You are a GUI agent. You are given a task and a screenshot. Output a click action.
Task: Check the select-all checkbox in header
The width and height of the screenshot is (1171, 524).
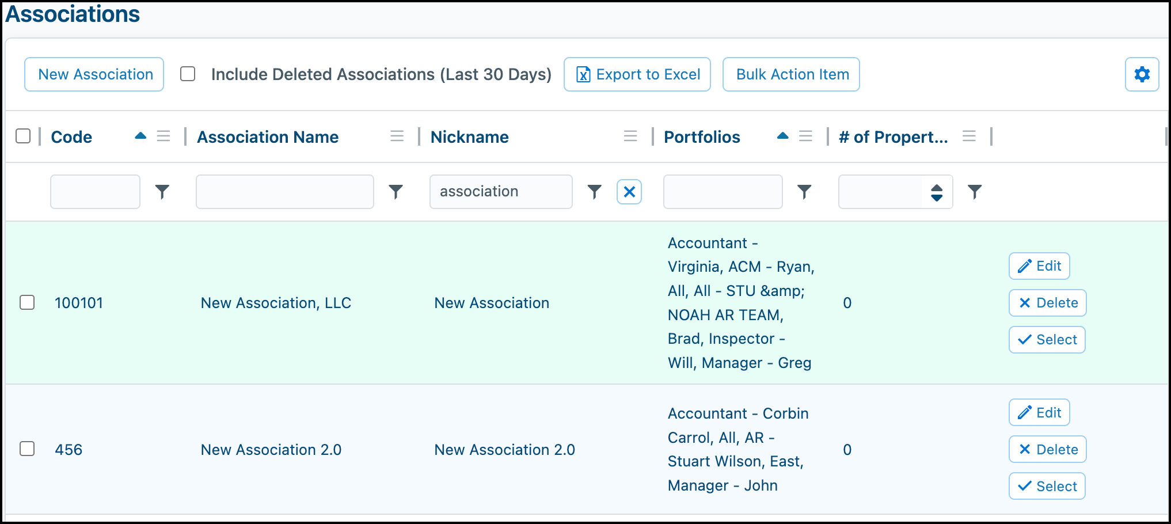point(23,136)
